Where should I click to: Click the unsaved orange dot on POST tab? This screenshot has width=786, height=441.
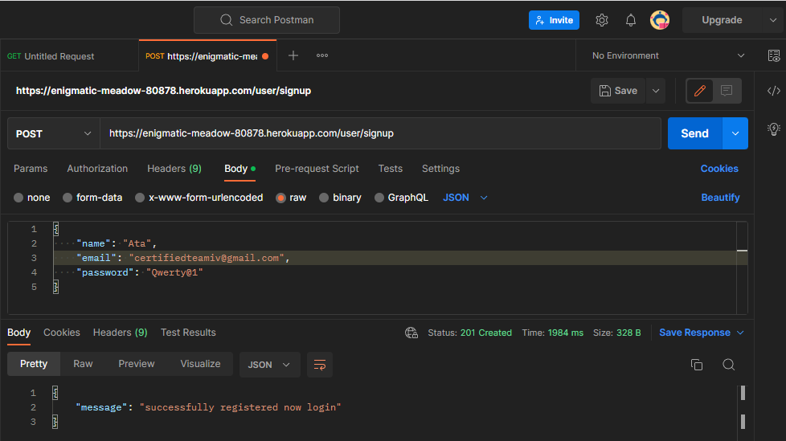coord(265,56)
